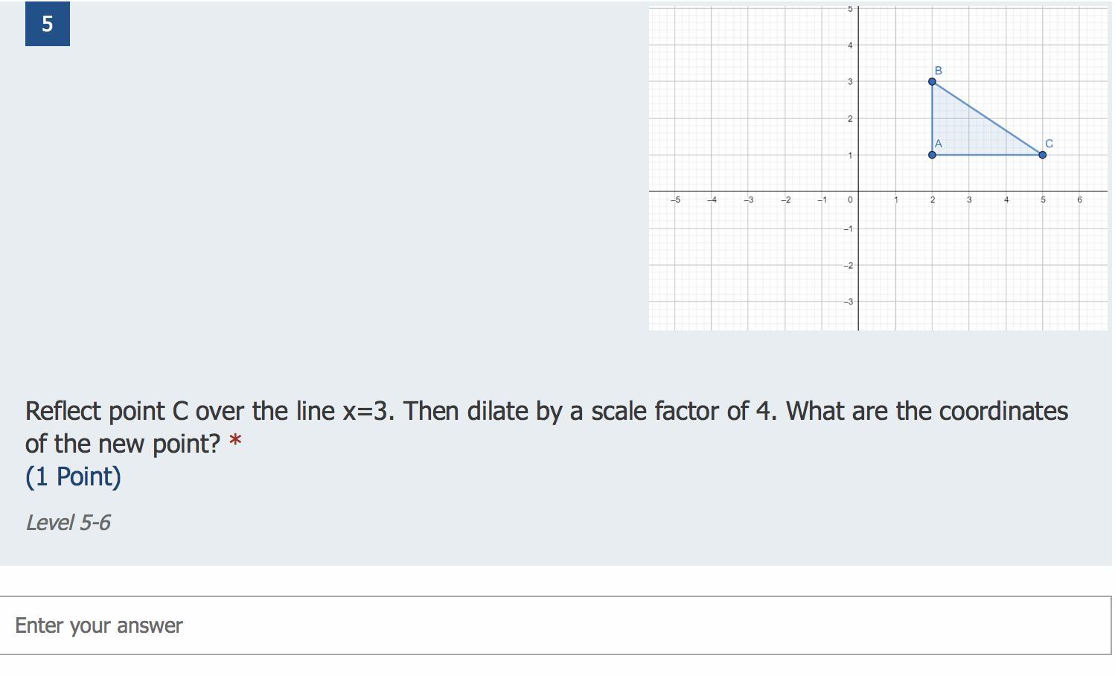Click the 'Enter your answer' text field
Viewport: 1115px width, 676px height.
coord(556,625)
